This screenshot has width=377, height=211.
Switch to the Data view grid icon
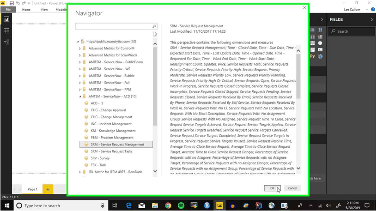point(6,30)
